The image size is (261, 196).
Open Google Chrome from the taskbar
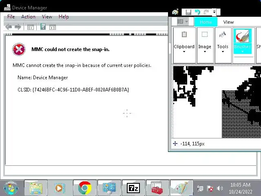pyautogui.click(x=84, y=188)
